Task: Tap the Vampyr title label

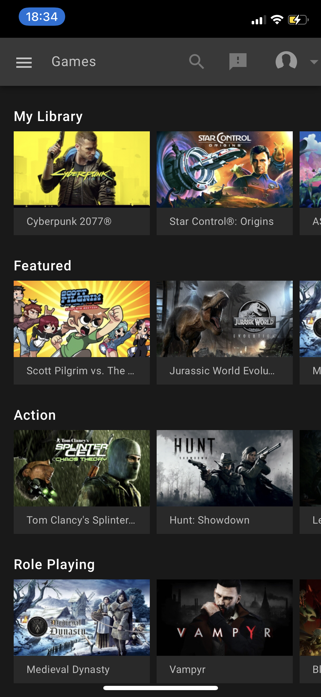Action: click(187, 670)
